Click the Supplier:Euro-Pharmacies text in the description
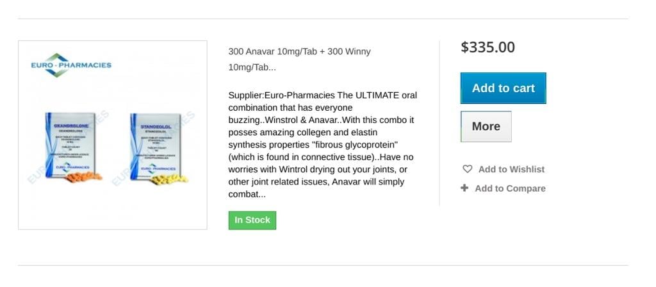Image resolution: width=656 pixels, height=287 pixels. (x=281, y=95)
